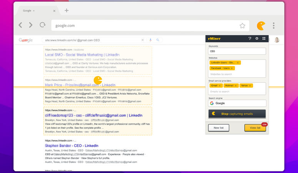This screenshot has height=173, width=298.
Task: Remove the Yahoo provider tag
Action: click(x=250, y=86)
